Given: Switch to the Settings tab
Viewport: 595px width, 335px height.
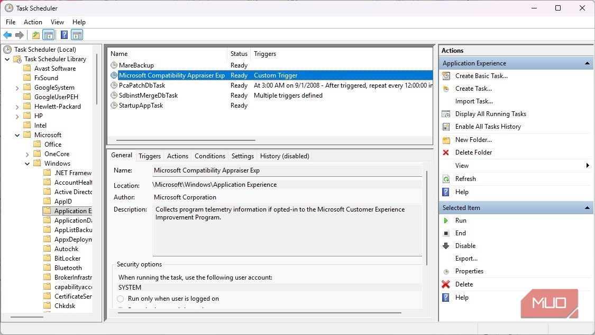Looking at the screenshot, I should click(242, 156).
